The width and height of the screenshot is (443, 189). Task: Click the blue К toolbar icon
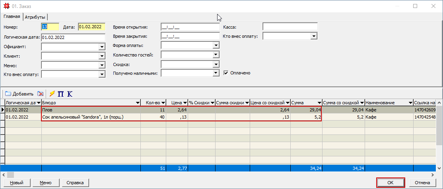click(x=70, y=94)
